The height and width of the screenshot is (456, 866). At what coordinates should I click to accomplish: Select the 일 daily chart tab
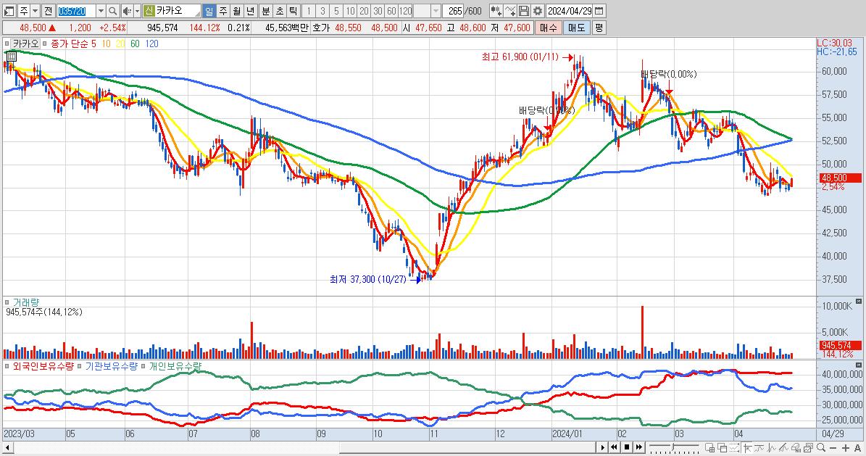209,11
